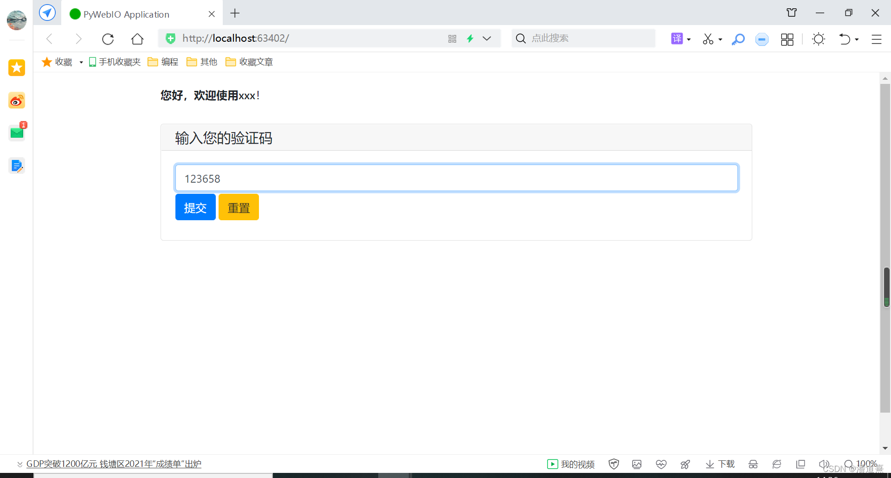
Task: Open the Weibo sidebar icon
Action: [x=17, y=101]
